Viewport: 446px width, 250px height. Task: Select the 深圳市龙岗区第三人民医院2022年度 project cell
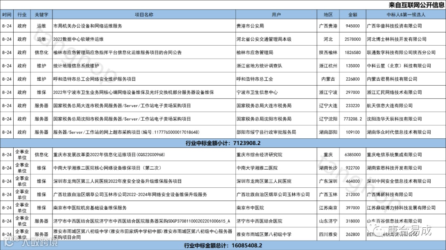(144, 181)
